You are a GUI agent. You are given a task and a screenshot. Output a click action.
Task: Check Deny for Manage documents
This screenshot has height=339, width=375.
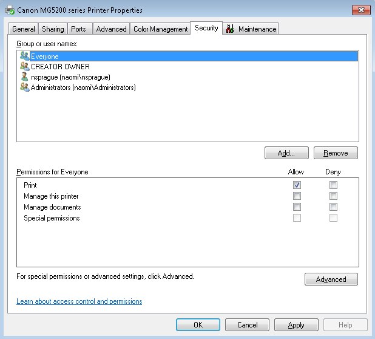[333, 207]
